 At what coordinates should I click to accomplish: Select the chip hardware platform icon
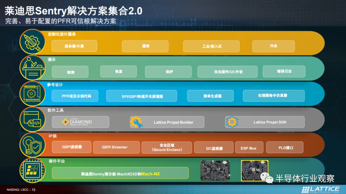32,170
